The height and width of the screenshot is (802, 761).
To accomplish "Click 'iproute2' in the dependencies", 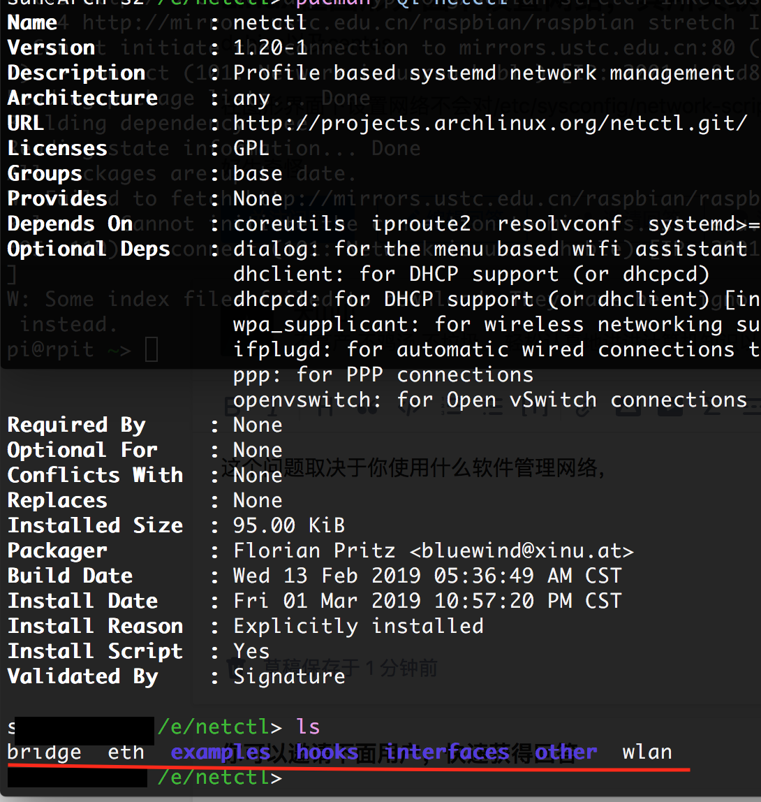I will pyautogui.click(x=420, y=224).
